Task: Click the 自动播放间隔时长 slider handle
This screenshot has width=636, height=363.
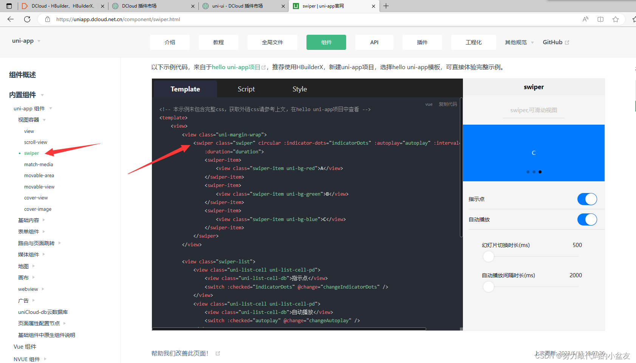Action: click(x=489, y=287)
